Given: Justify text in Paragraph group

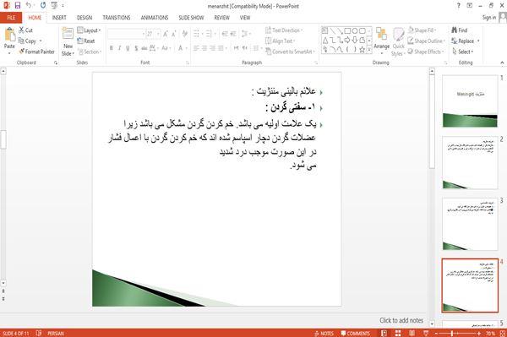Looking at the screenshot, I should (221, 48).
